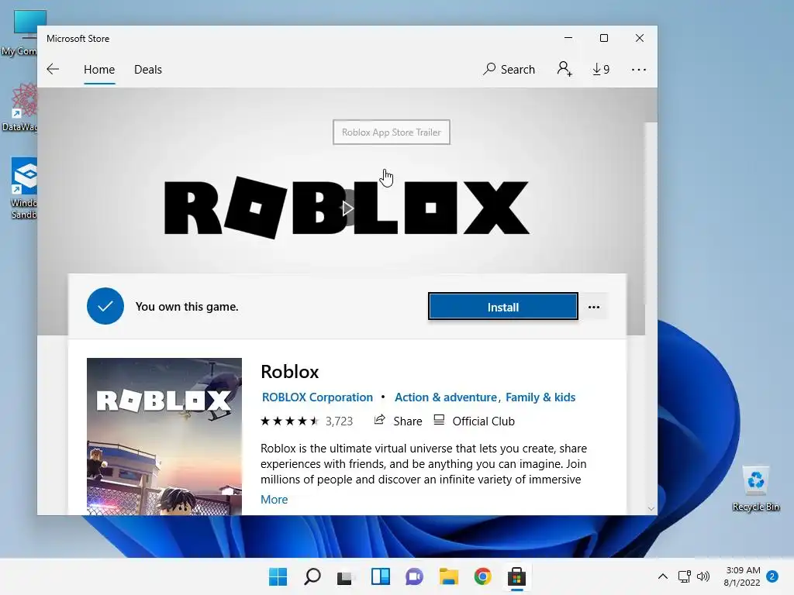Open more options beside the Install button
This screenshot has height=595, width=794.
tap(594, 307)
